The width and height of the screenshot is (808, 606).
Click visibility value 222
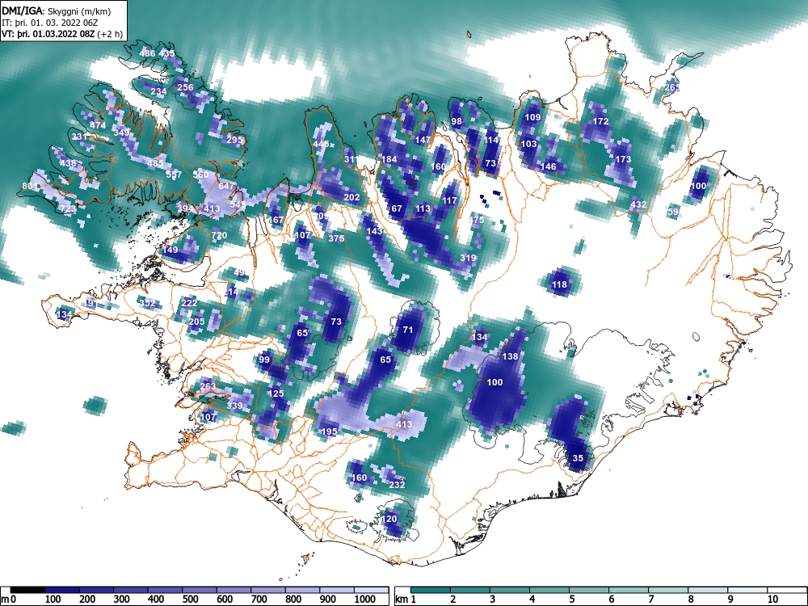pos(189,303)
